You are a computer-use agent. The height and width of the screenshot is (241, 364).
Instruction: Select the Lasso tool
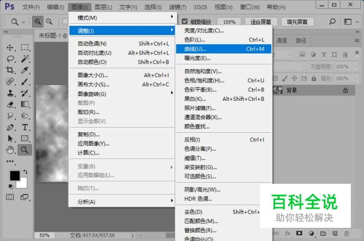tap(10, 59)
